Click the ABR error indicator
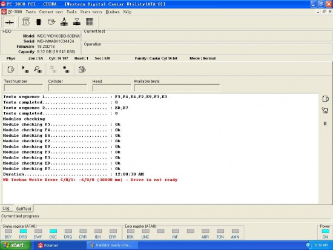 (x=205, y=231)
